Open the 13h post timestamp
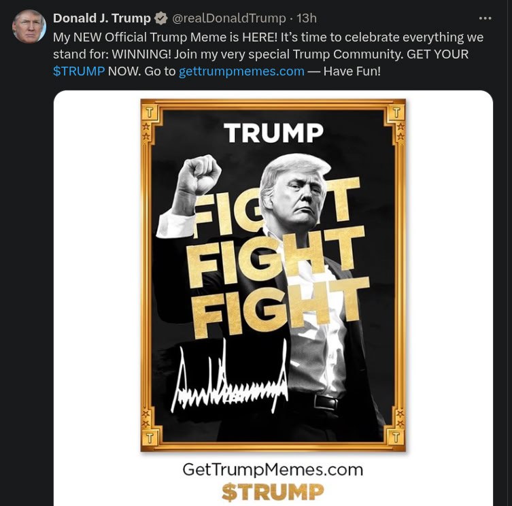Screen dimensions: 512x506 pyautogui.click(x=306, y=18)
